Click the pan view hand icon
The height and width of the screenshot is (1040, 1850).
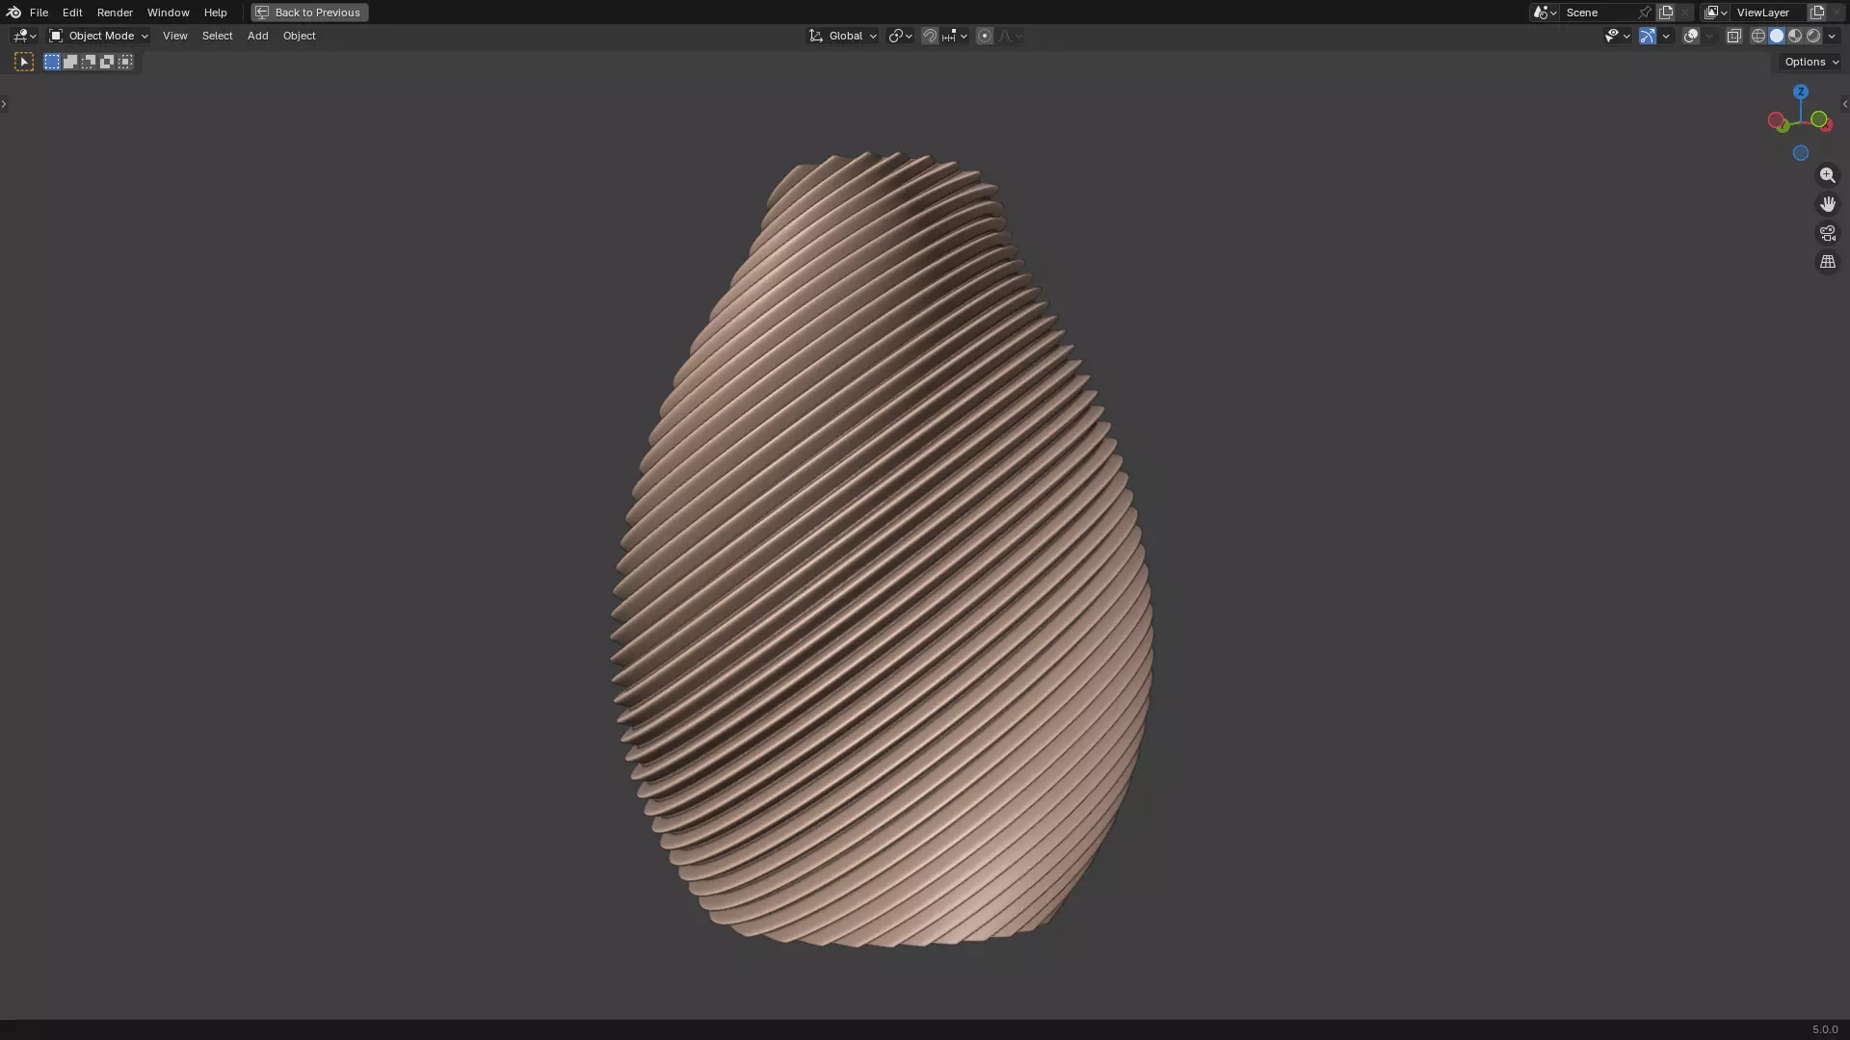(x=1827, y=204)
